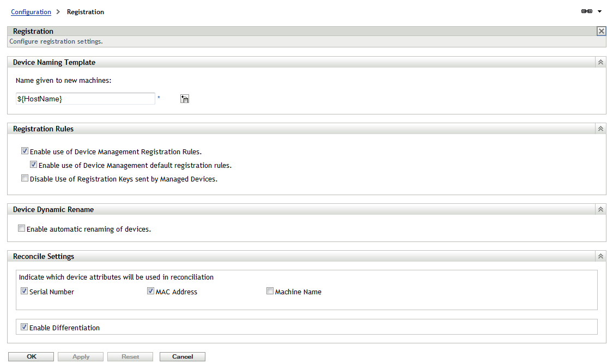
Task: Check Disable Use of Registration Keys option
Action: coord(25,178)
